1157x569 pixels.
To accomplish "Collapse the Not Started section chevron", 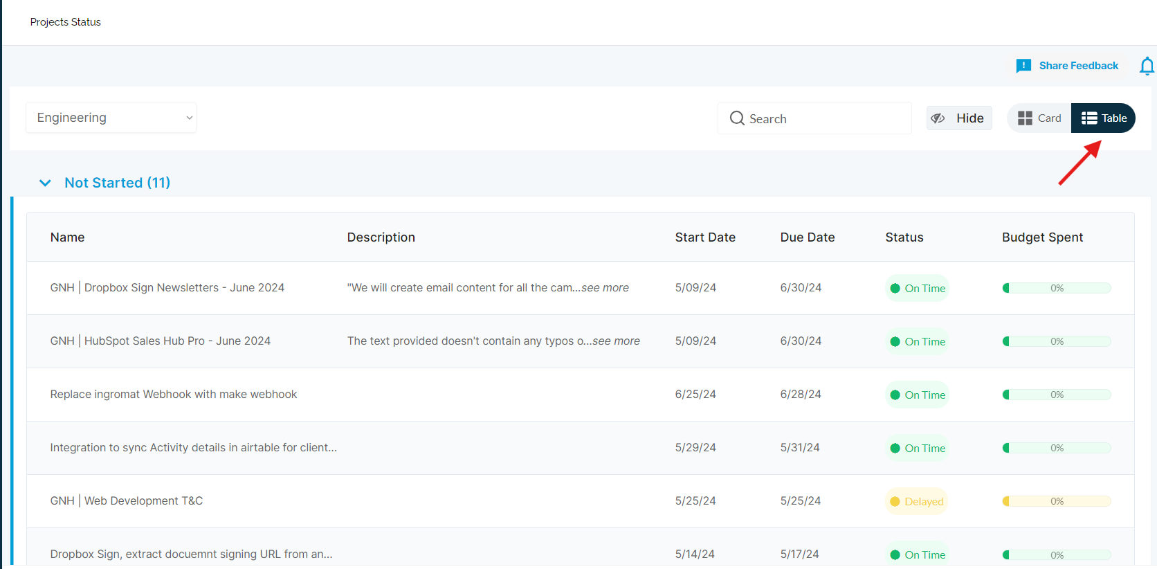I will [x=45, y=183].
